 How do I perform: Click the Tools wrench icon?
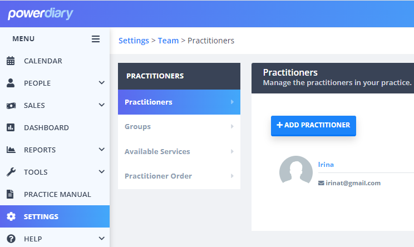11,172
